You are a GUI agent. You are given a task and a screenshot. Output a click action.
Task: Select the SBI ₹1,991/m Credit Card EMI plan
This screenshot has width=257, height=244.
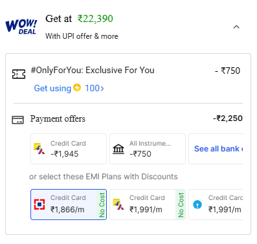point(216,205)
